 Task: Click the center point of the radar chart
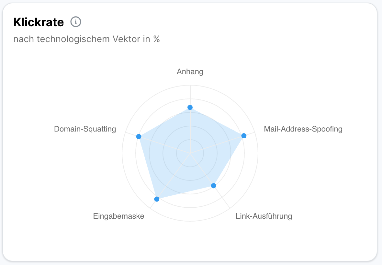point(190,153)
